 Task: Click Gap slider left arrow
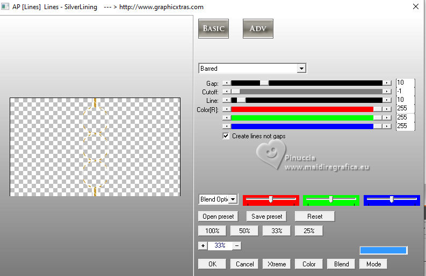click(227, 83)
